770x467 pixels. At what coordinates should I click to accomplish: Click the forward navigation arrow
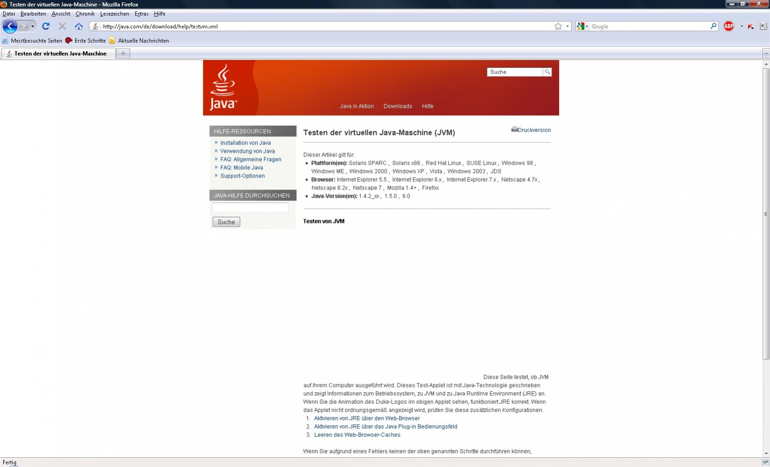pos(24,26)
